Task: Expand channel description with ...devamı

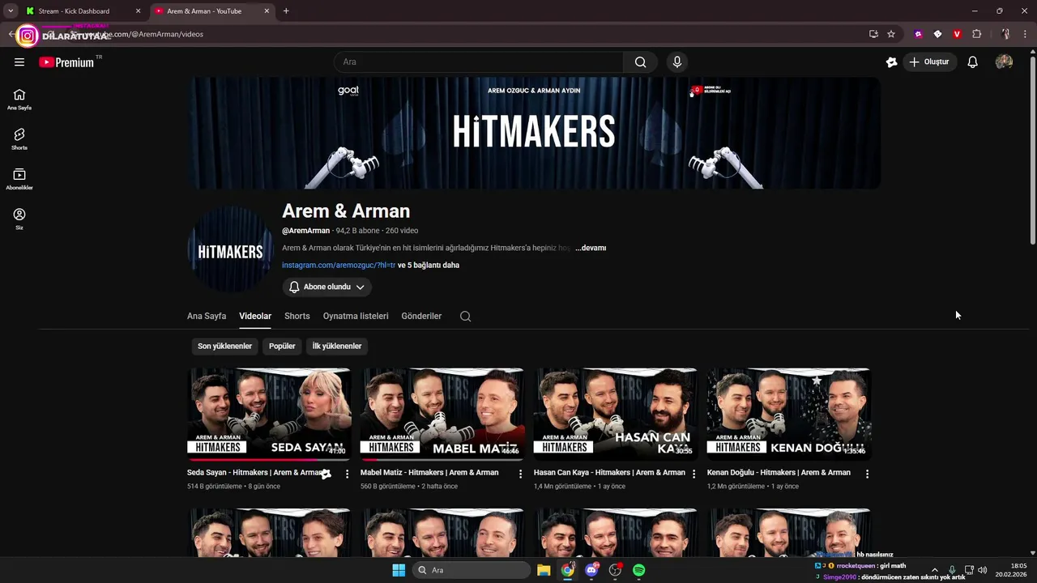Action: pos(591,248)
